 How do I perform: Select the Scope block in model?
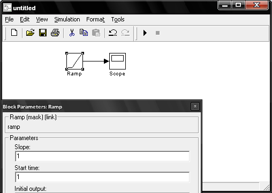tap(117, 61)
